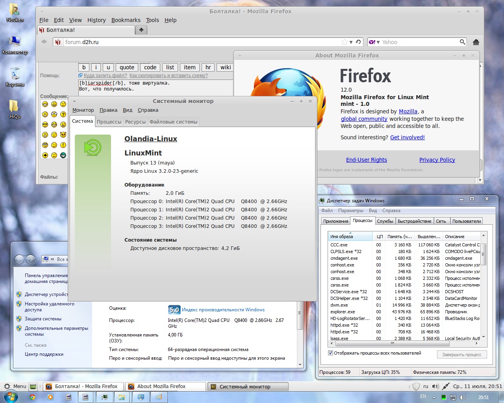Viewport: 504px width, 403px height.
Task: Click the Chrome icon in Windows taskbar
Action: pos(32,397)
